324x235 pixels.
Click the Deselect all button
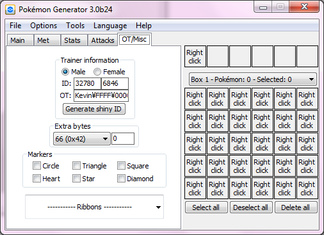click(x=251, y=207)
